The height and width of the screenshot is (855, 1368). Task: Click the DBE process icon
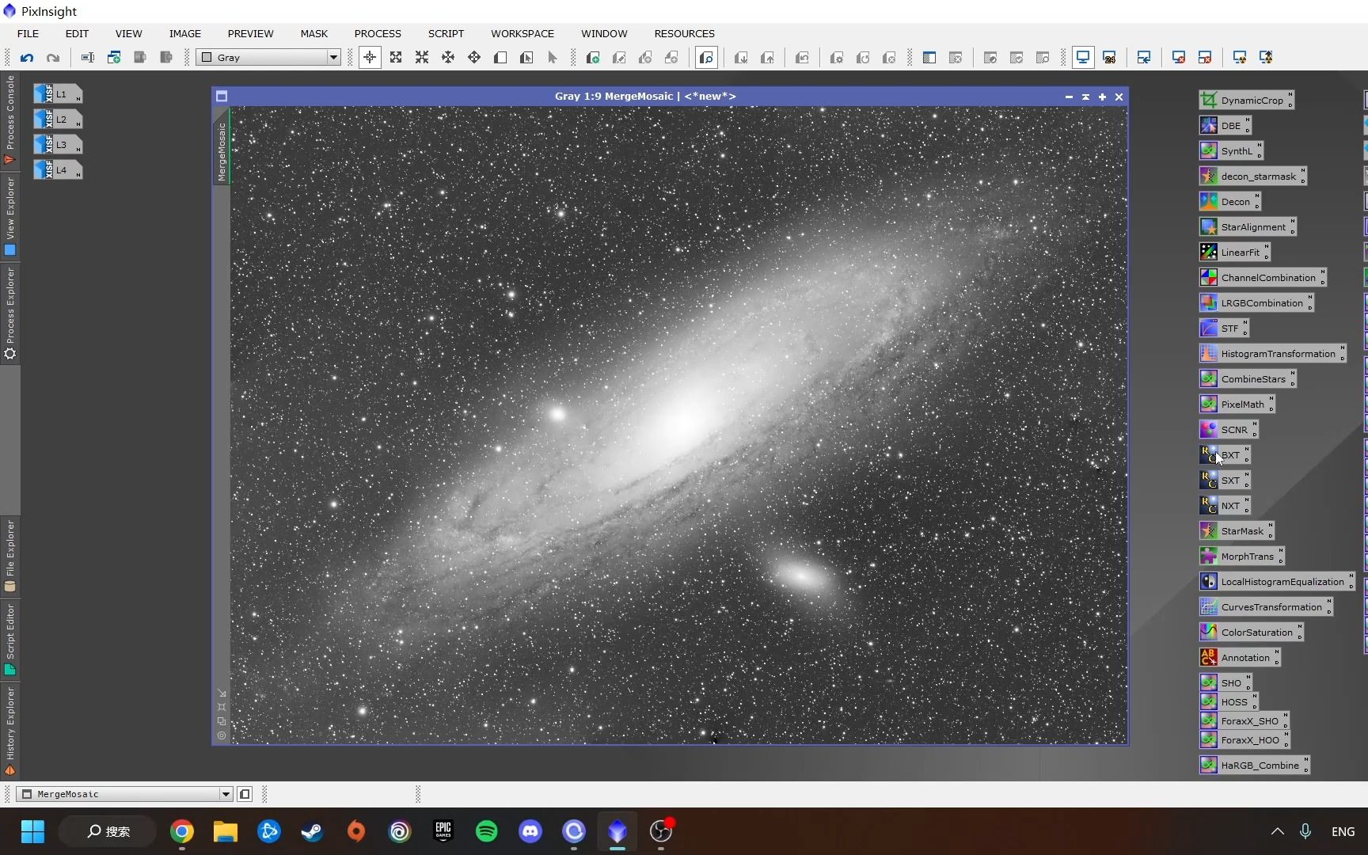click(1225, 126)
